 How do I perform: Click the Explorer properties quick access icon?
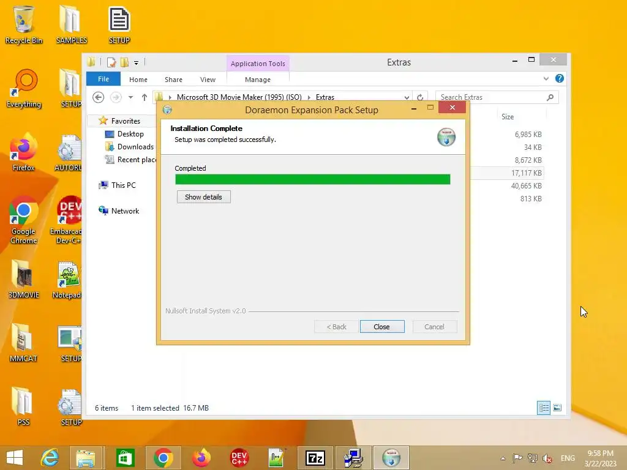click(111, 62)
